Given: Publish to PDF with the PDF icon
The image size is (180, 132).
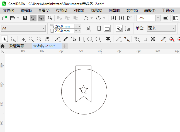Looking at the screenshot, I should click(x=130, y=18).
